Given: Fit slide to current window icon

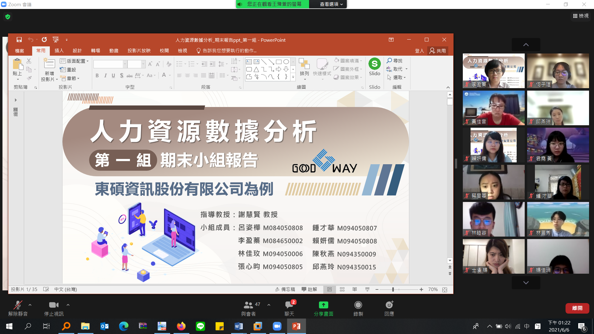Looking at the screenshot, I should pos(445,290).
